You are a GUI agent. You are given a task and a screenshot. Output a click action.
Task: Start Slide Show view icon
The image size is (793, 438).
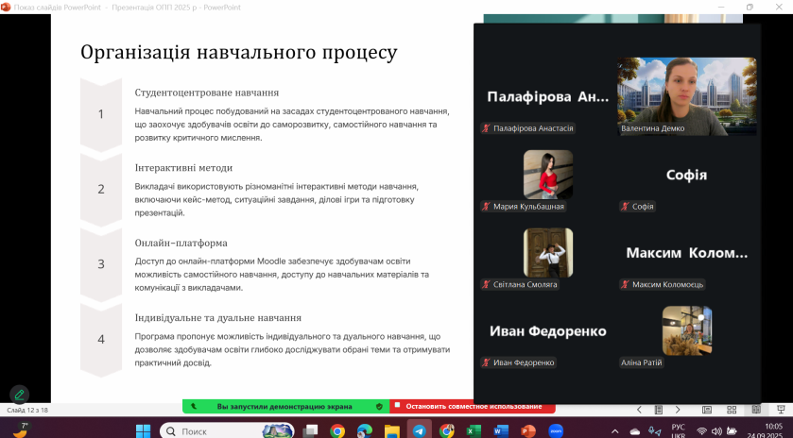tap(781, 410)
